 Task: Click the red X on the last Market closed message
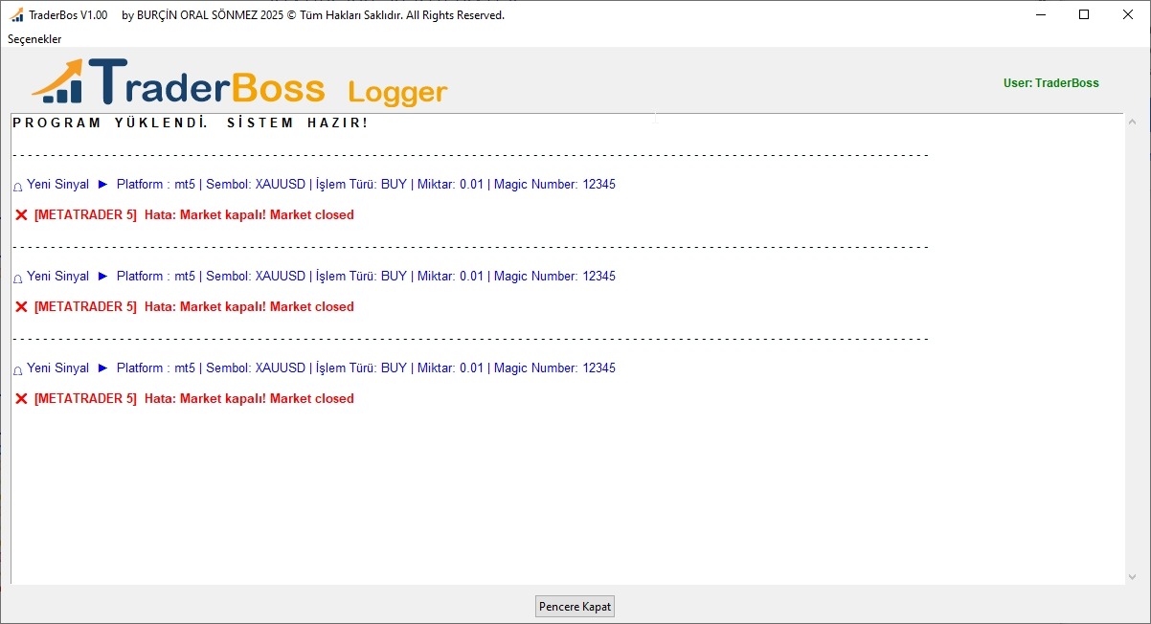pos(21,398)
